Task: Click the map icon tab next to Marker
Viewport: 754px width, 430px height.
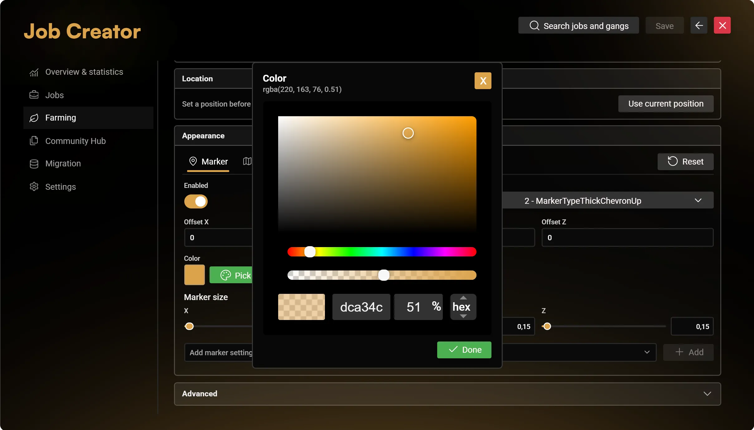Action: coord(247,161)
